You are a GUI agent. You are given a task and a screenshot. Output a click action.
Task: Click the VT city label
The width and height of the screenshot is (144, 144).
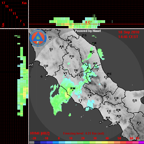[65, 73]
